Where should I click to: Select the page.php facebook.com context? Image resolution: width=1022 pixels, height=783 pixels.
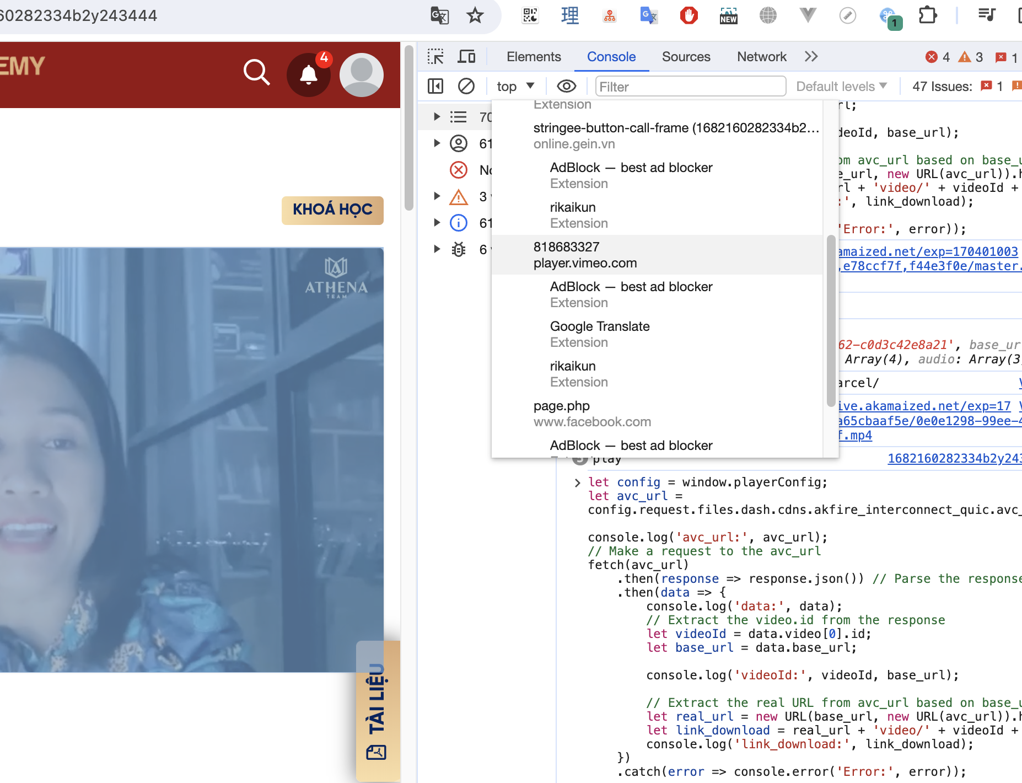[x=657, y=414]
